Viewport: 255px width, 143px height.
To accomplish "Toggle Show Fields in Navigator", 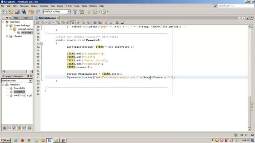I will [x=10, y=128].
